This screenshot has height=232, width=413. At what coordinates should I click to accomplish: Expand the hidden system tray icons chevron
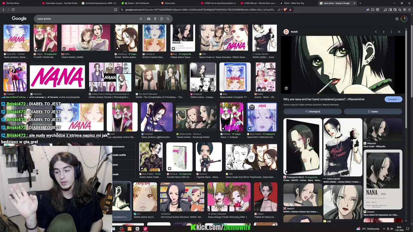[x=384, y=229]
